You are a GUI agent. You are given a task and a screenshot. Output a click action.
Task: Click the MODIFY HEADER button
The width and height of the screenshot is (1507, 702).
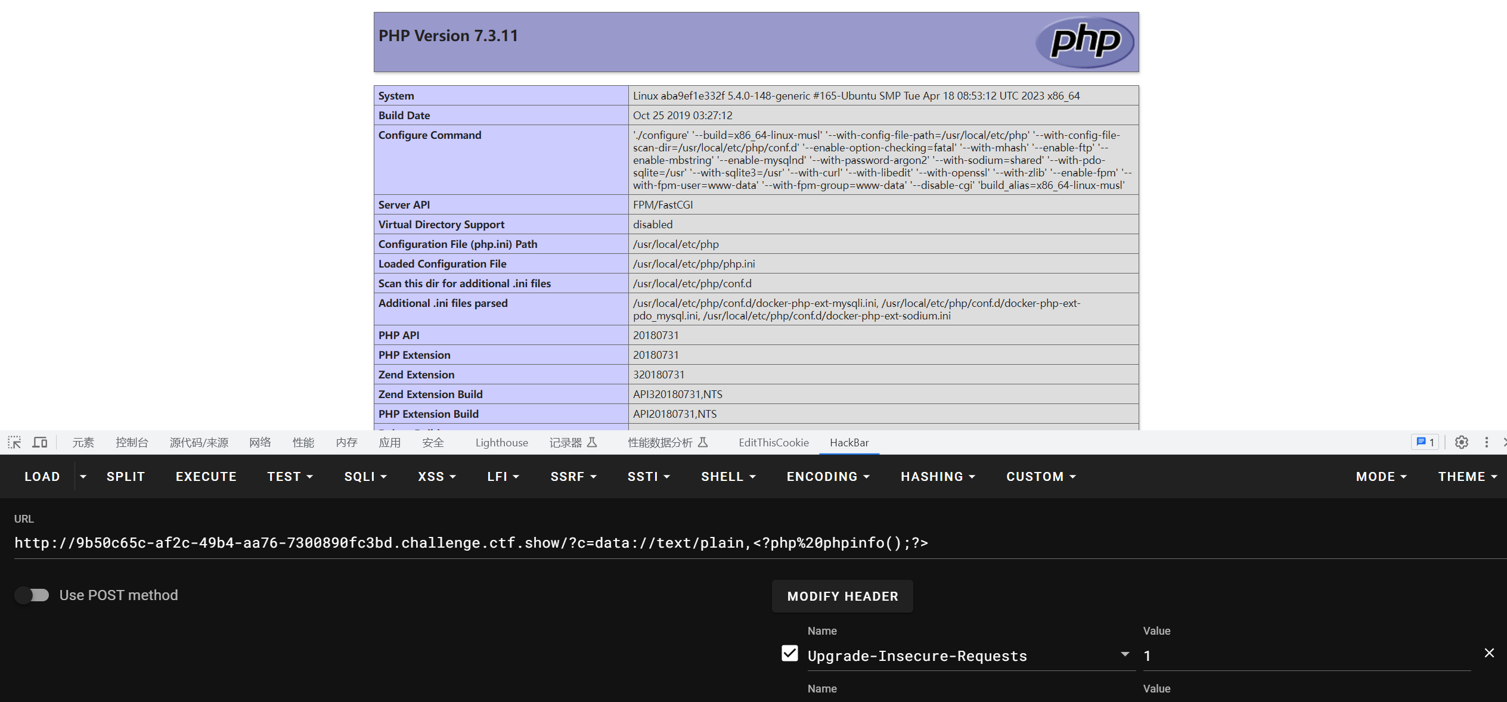pyautogui.click(x=842, y=596)
